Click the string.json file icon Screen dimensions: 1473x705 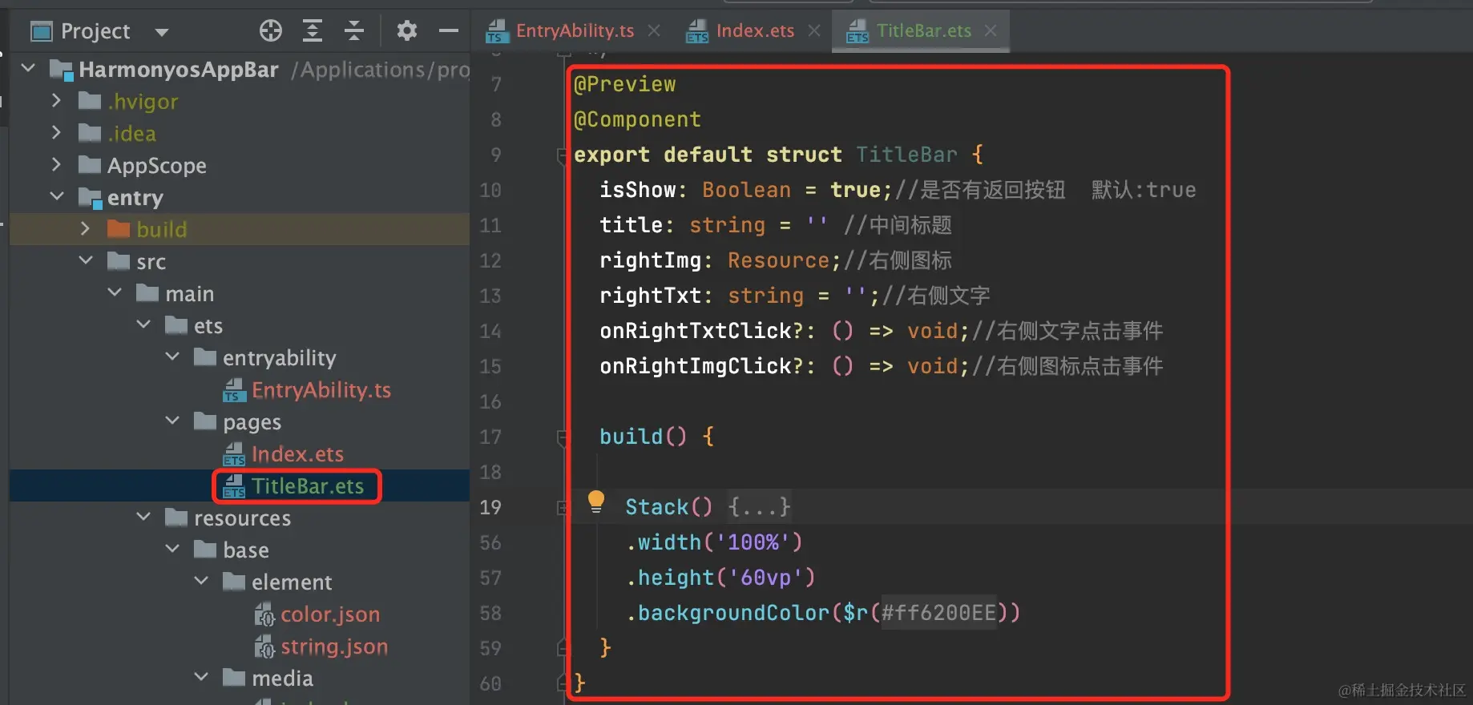(264, 647)
